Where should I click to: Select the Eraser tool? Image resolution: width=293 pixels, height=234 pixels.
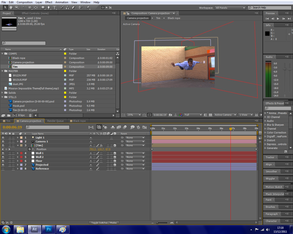[73, 7]
